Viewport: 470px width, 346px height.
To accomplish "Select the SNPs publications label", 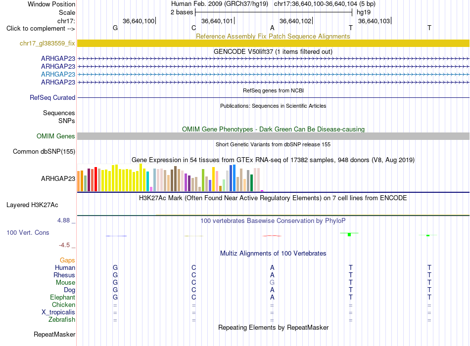I will coord(67,121).
